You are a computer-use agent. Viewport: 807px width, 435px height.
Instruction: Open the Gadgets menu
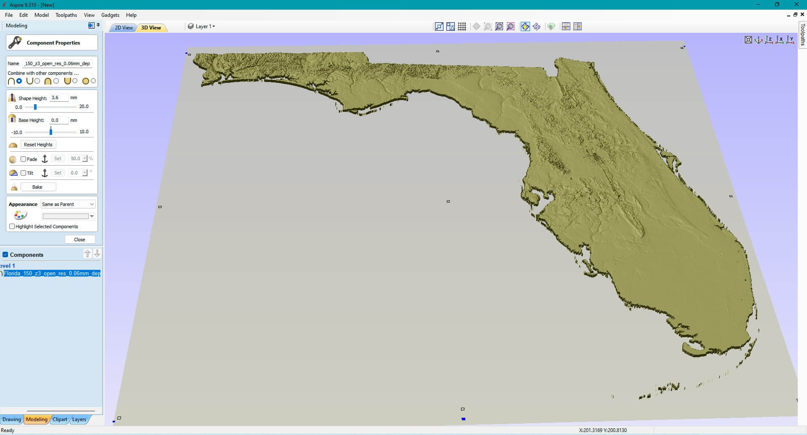pyautogui.click(x=110, y=15)
